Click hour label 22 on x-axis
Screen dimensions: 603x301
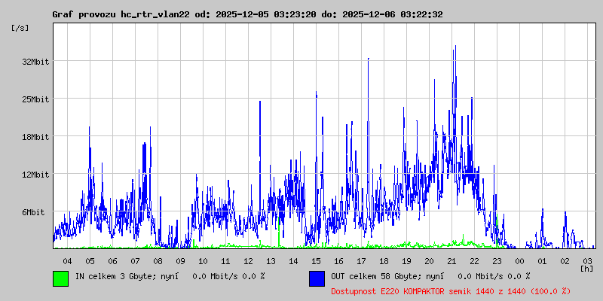point(475,261)
